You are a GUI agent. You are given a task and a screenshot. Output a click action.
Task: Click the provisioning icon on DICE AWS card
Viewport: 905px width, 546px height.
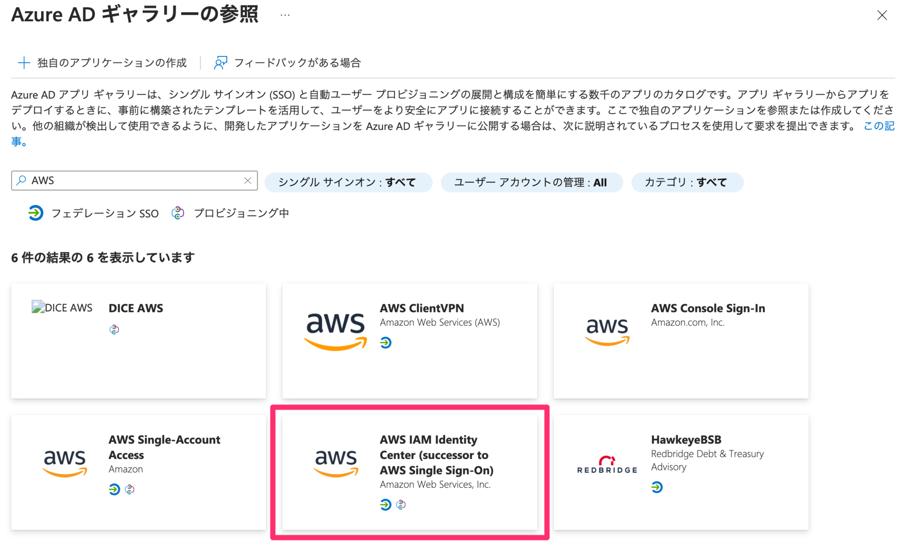pos(114,329)
